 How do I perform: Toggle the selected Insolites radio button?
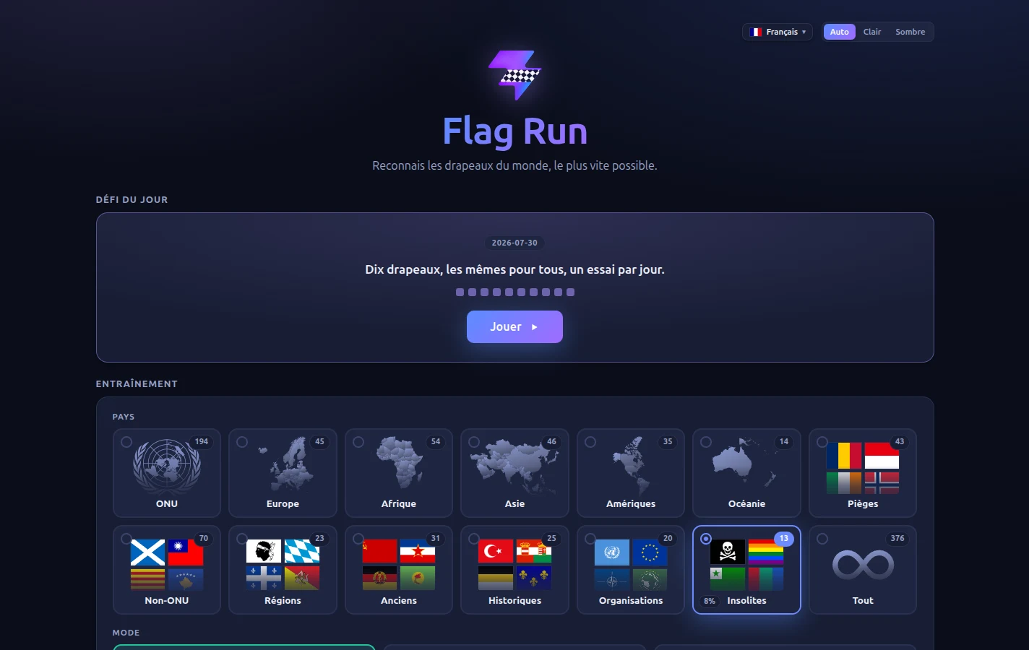point(706,539)
